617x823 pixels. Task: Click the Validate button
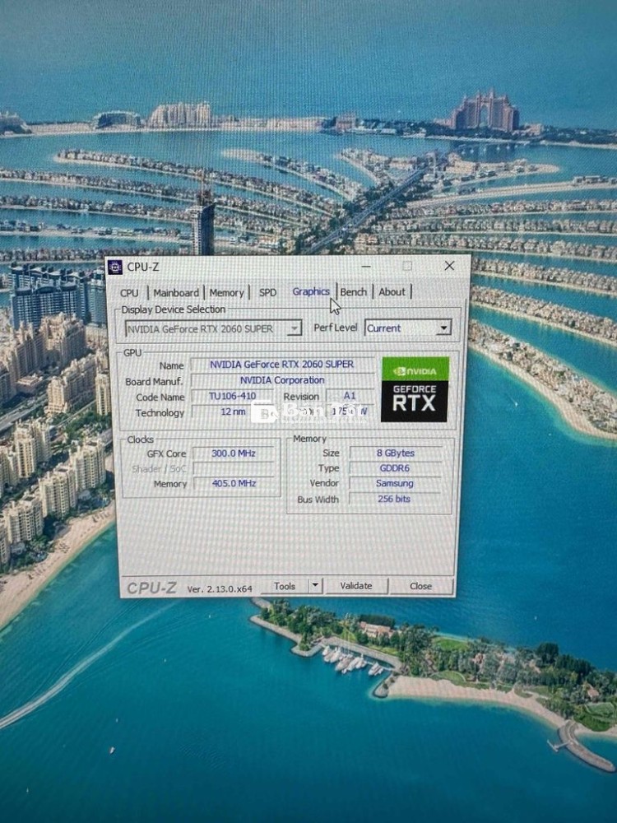(x=356, y=586)
